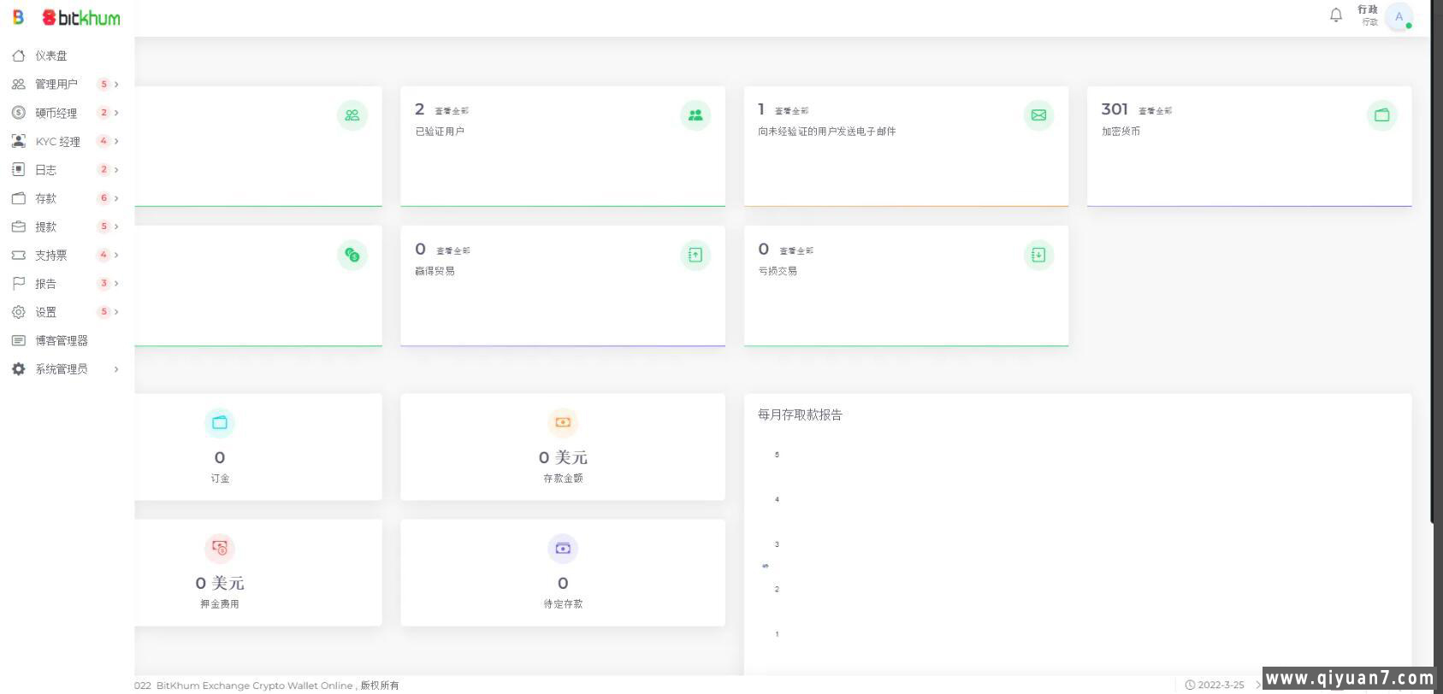The image size is (1443, 694).
Task: Click 查看全部 link next to 301
Action: 1155,111
